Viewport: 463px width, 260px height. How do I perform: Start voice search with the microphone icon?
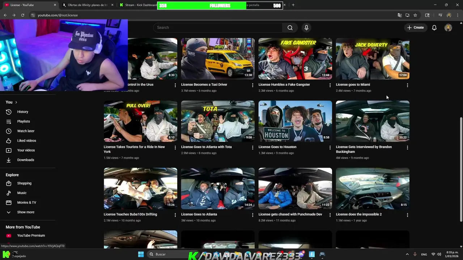[x=306, y=27]
